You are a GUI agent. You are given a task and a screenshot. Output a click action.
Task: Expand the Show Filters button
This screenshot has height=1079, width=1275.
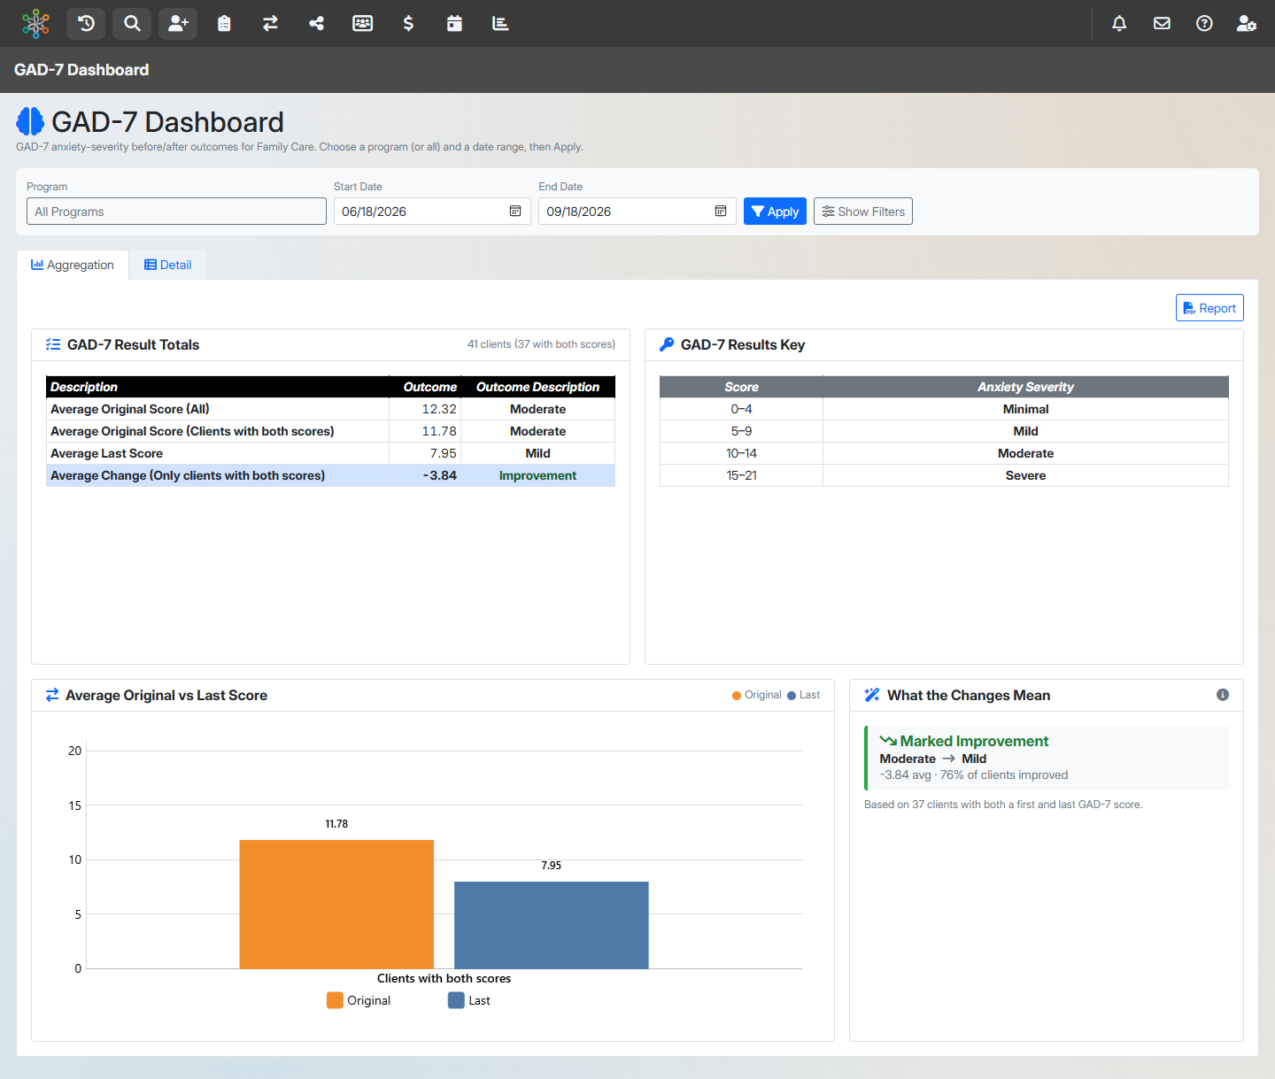[x=863, y=212]
